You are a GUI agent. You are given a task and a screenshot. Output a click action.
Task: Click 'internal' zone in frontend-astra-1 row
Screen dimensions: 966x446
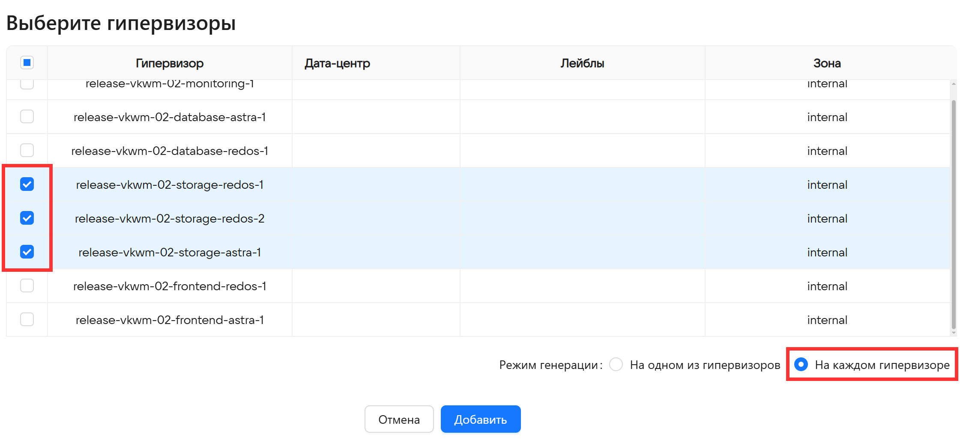(827, 320)
